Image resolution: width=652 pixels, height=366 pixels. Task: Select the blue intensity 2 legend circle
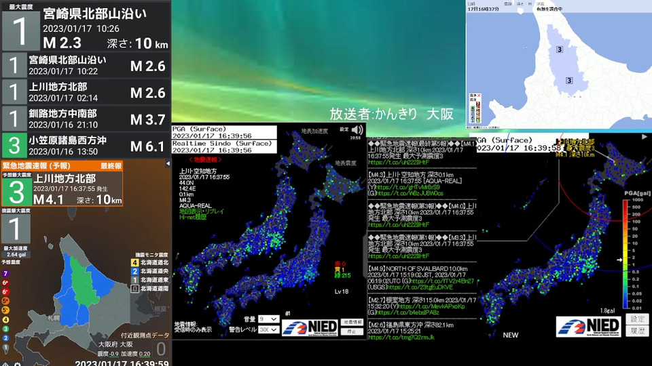tap(5, 338)
